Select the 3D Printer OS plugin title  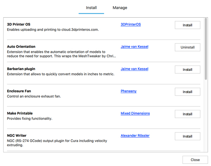pyautogui.click(x=19, y=24)
